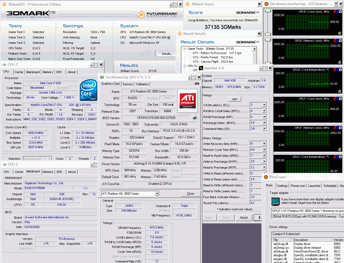Open the RAS# to CAS# Delay (tRTC) dropdown
Screen dimensions: 344x263
coord(264,111)
